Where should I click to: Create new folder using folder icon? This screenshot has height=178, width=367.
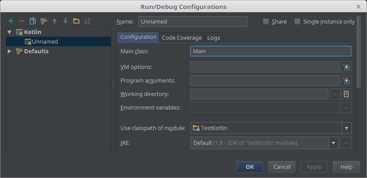[x=76, y=21]
